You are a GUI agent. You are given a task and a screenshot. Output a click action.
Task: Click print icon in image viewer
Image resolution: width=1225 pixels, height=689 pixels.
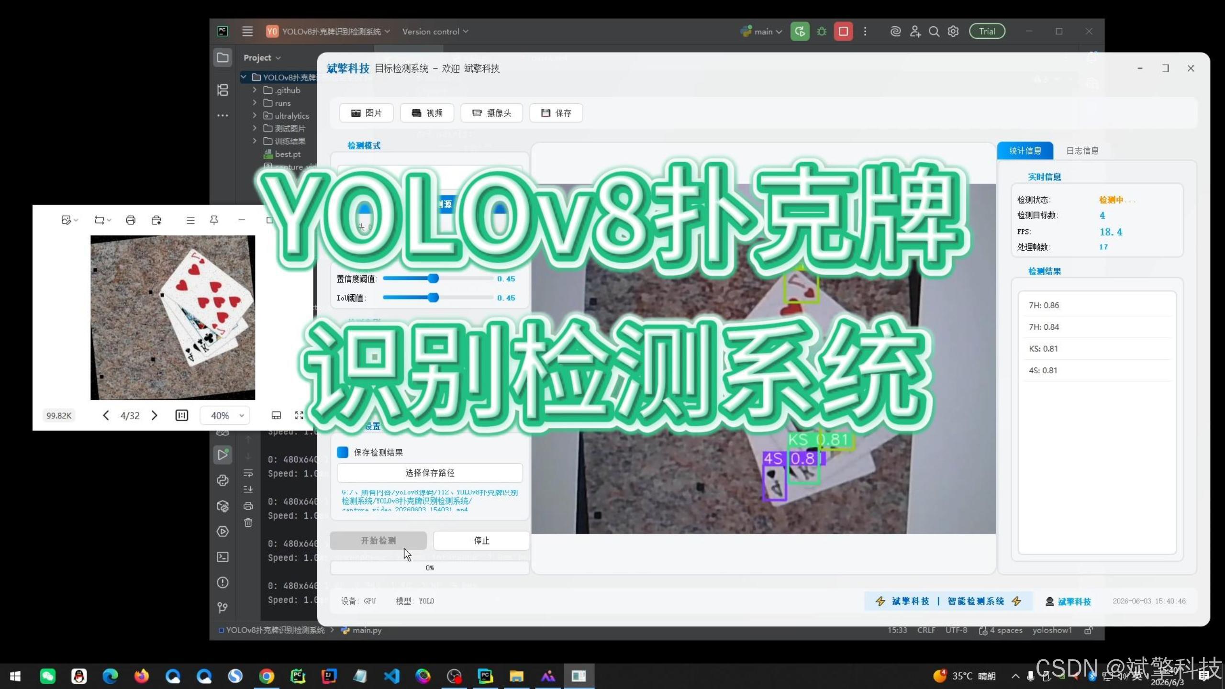click(x=131, y=220)
